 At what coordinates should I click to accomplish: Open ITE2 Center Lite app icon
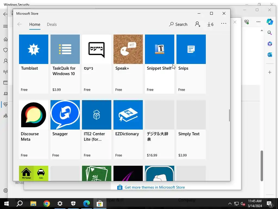point(97,115)
